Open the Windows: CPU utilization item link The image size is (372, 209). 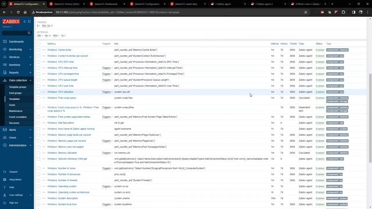coord(60,92)
